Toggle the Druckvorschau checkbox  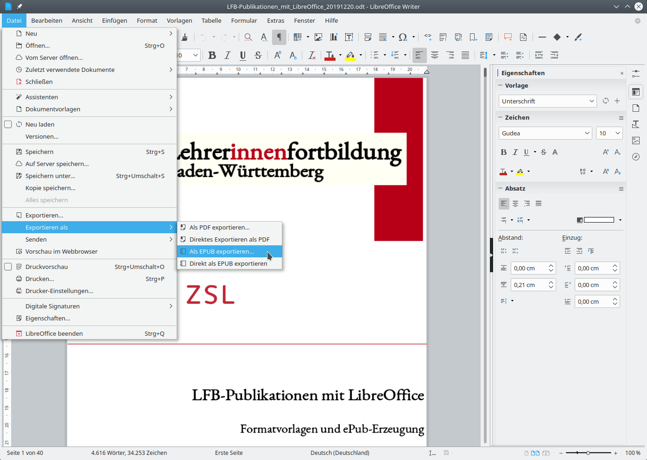pos(8,267)
